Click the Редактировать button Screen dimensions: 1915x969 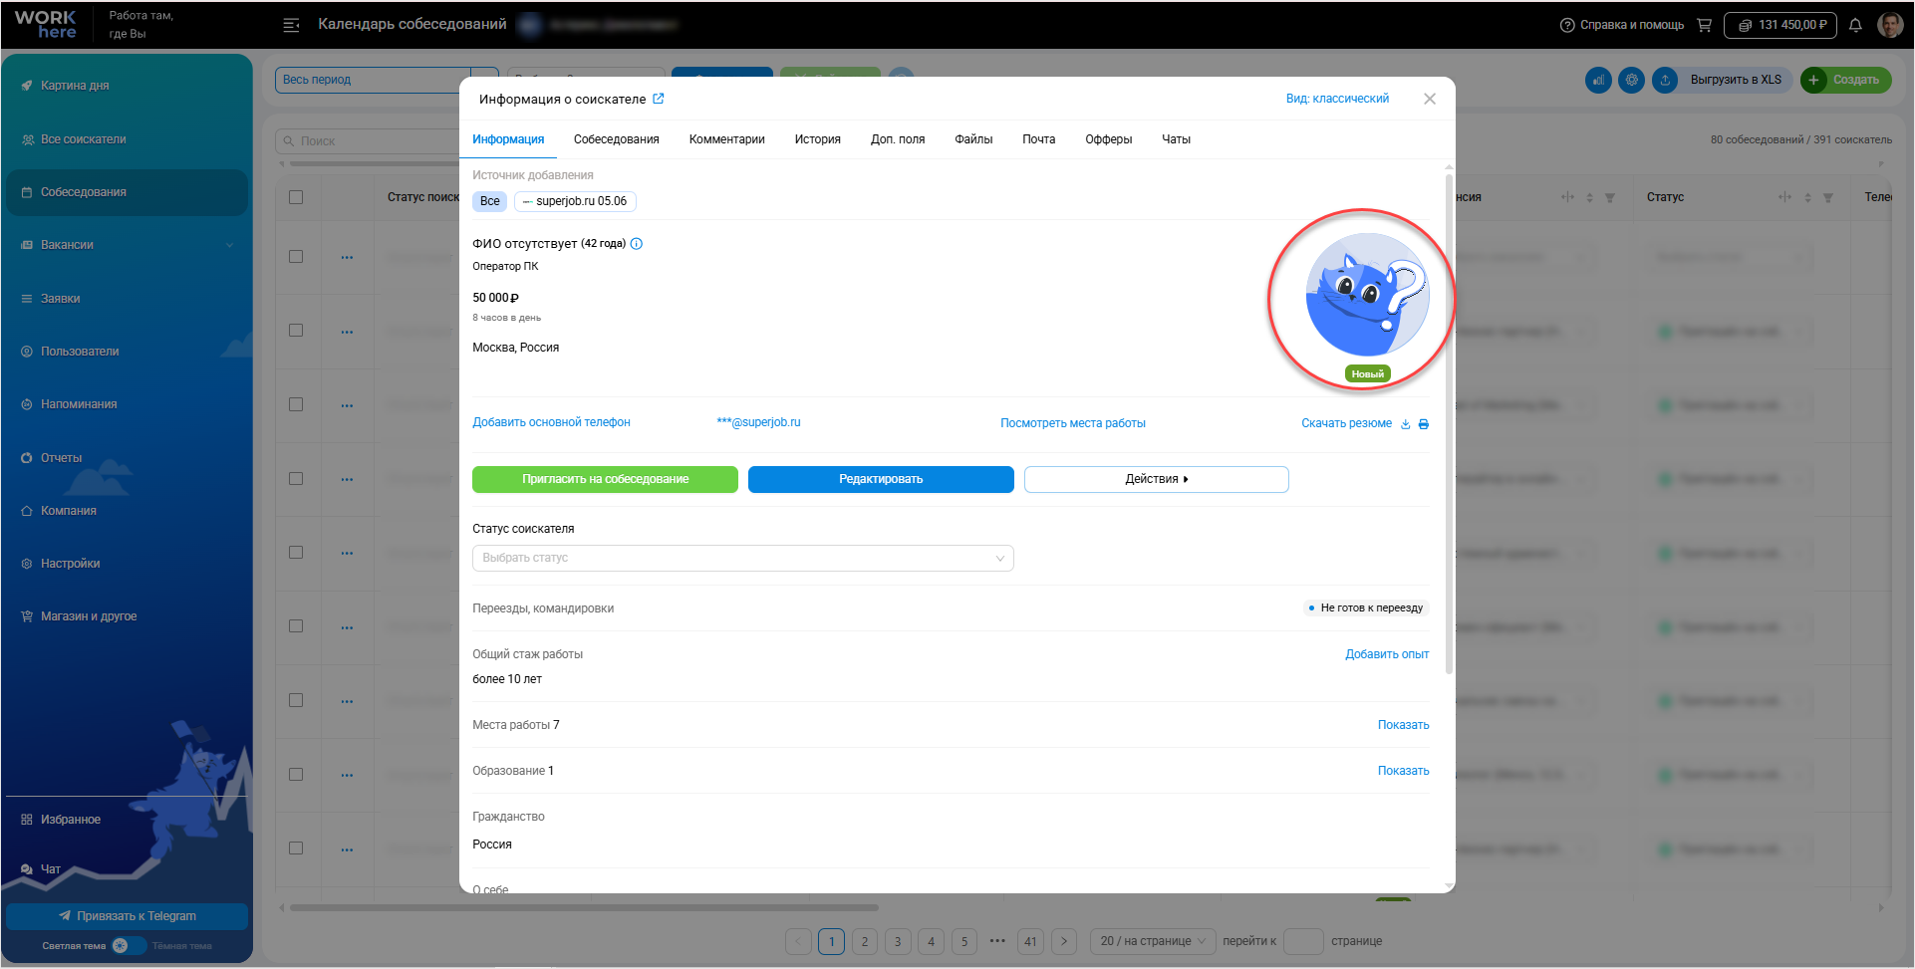point(881,479)
